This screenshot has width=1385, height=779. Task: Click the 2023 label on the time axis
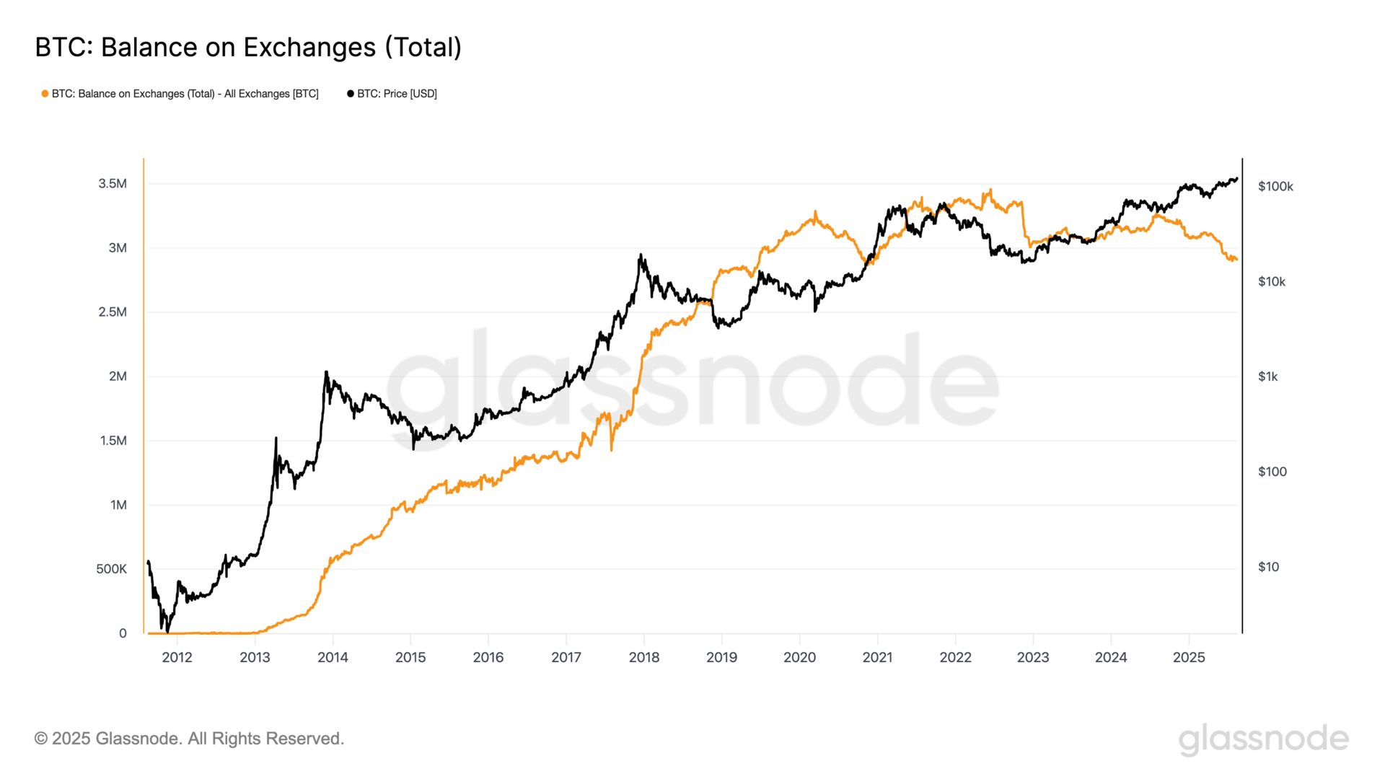1033,657
